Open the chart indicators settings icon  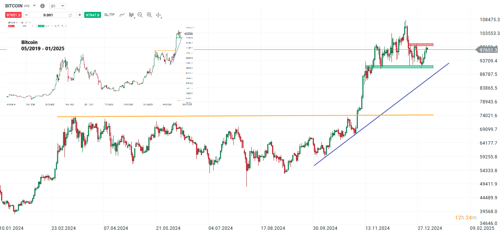click(x=131, y=15)
